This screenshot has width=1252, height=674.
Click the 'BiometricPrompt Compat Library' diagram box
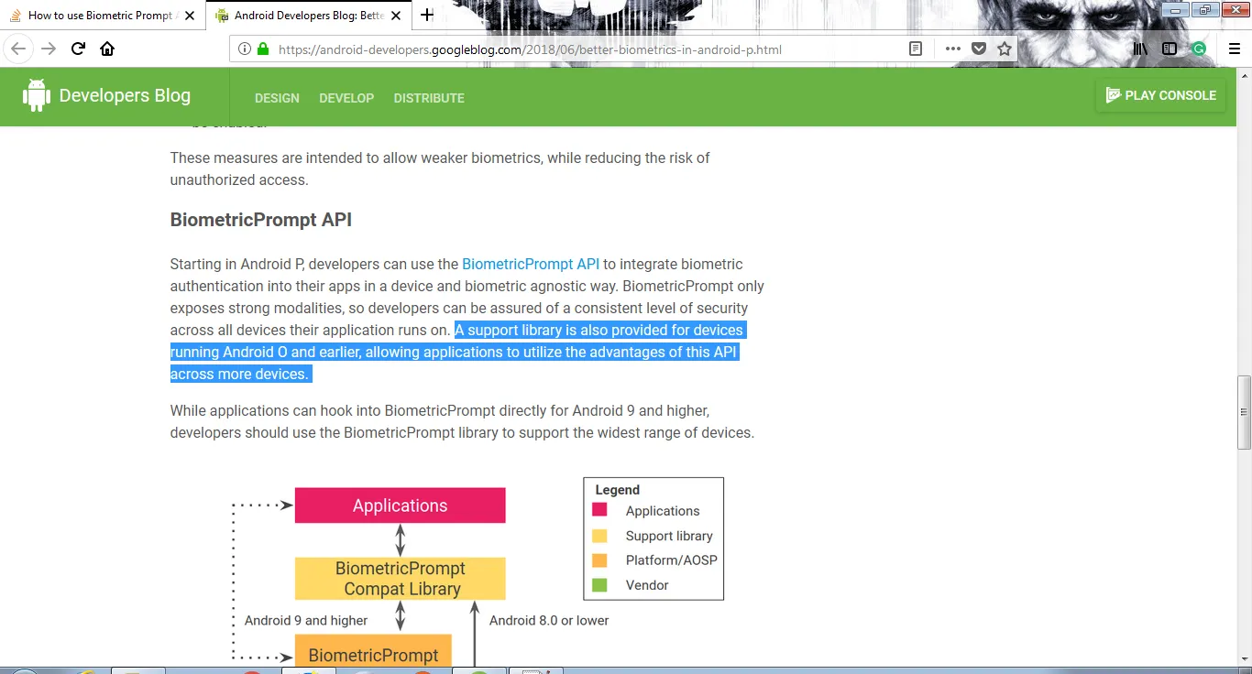[401, 579]
